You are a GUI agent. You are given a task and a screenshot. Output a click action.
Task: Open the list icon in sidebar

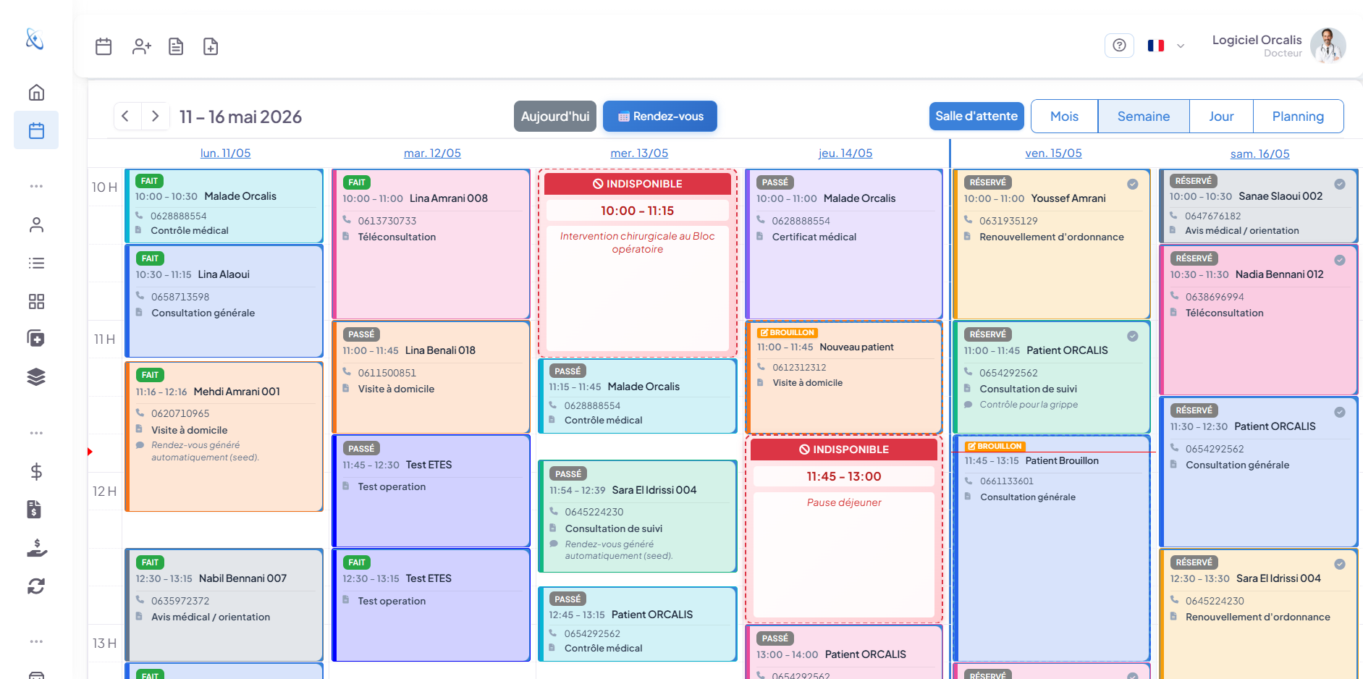click(36, 263)
